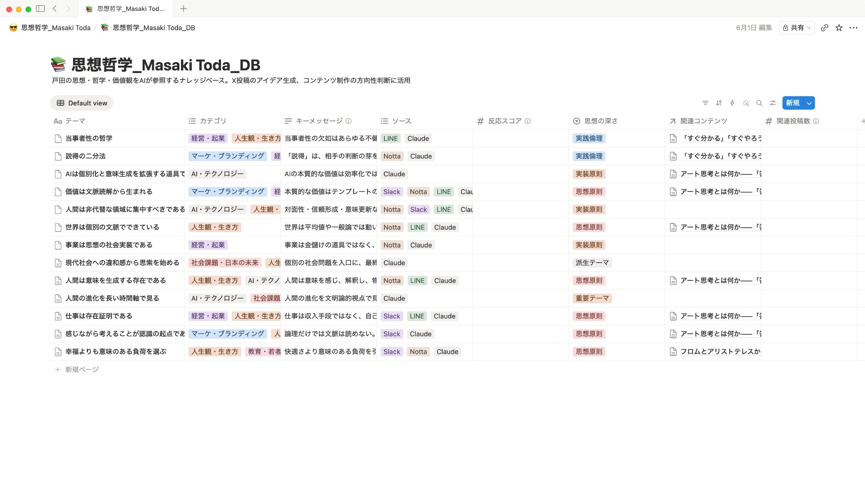Open the database search magnifier icon
Viewport: 865px width, 486px height.
[759, 103]
